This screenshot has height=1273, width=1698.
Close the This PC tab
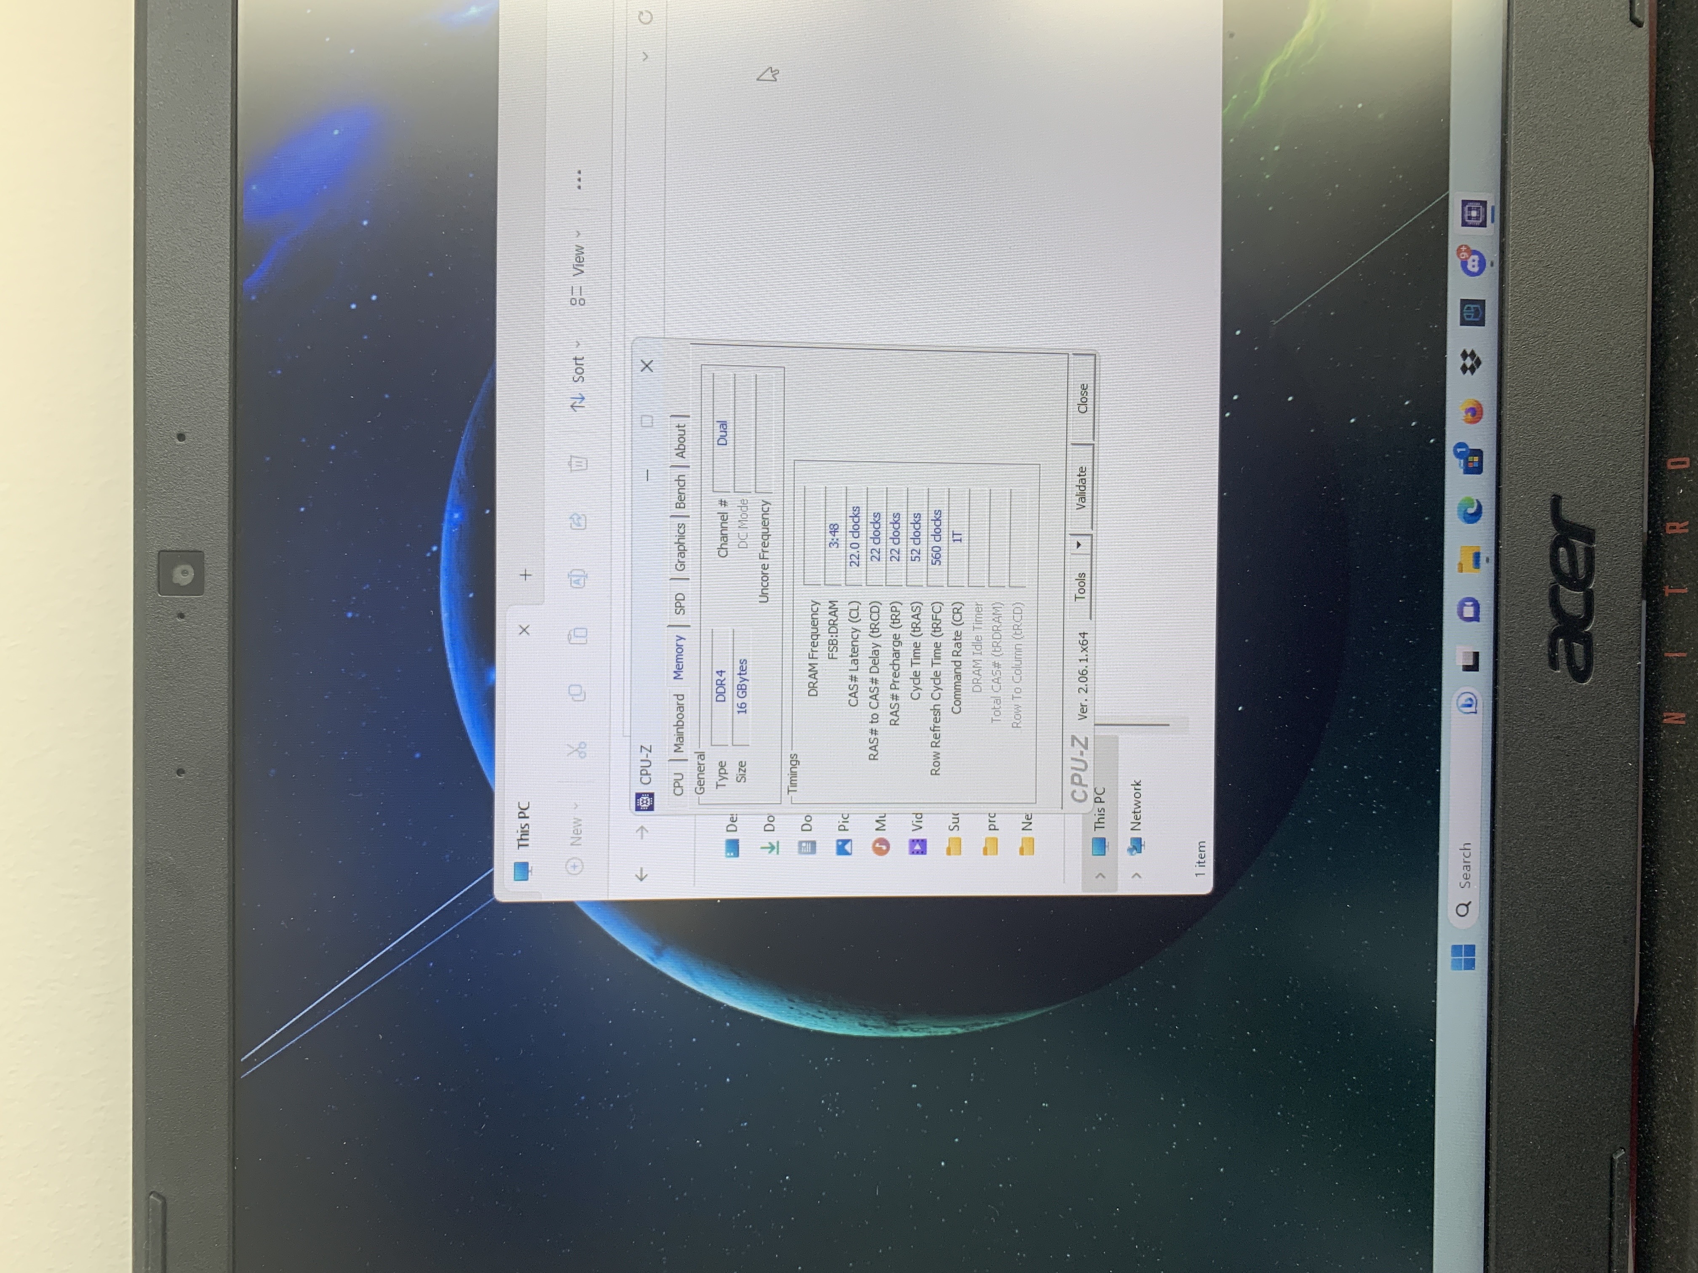click(x=524, y=630)
